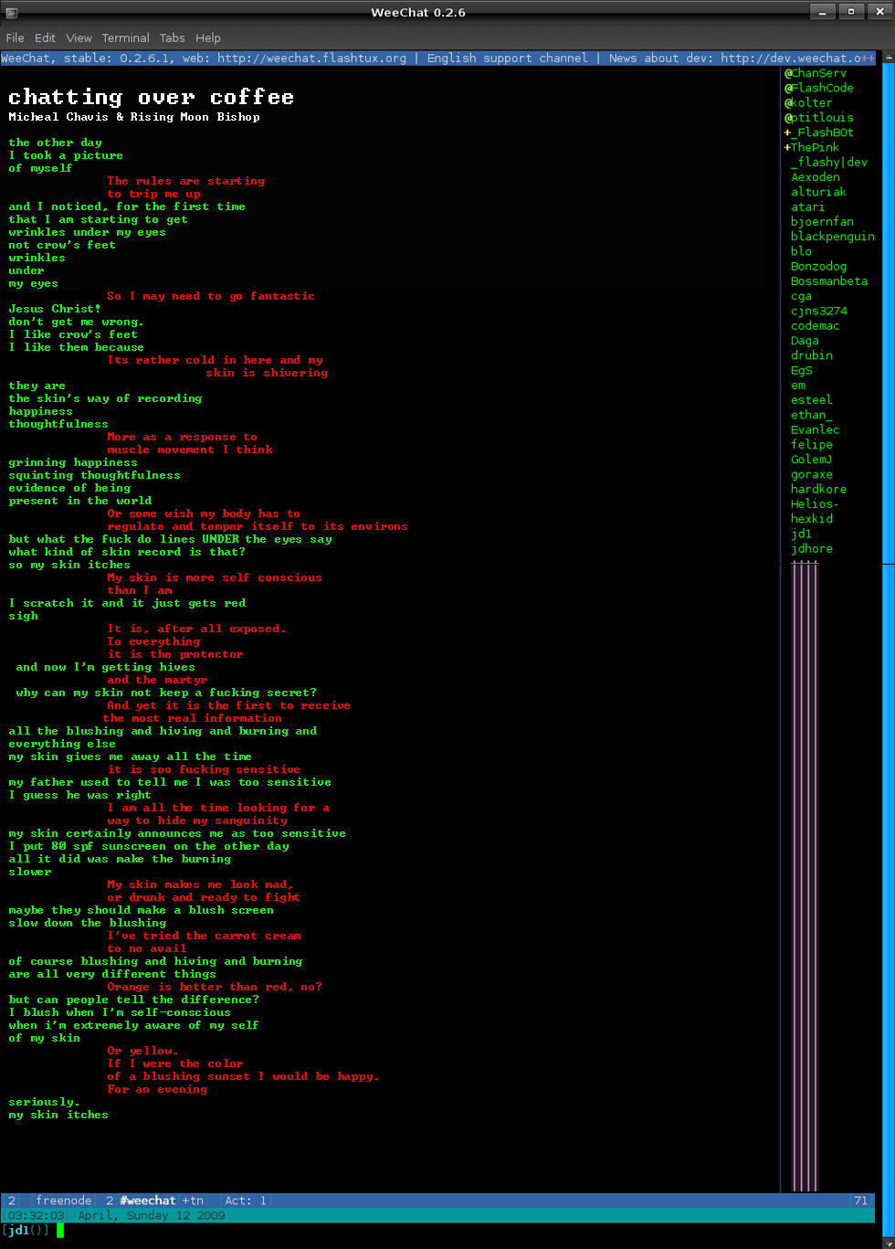The height and width of the screenshot is (1249, 895).
Task: Click the terminal vertical scrollbar
Action: 888,640
